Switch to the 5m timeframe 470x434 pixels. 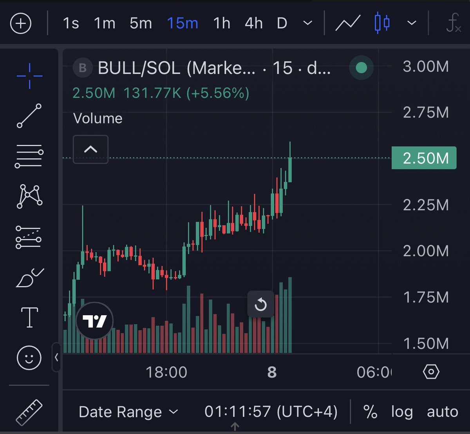point(141,24)
